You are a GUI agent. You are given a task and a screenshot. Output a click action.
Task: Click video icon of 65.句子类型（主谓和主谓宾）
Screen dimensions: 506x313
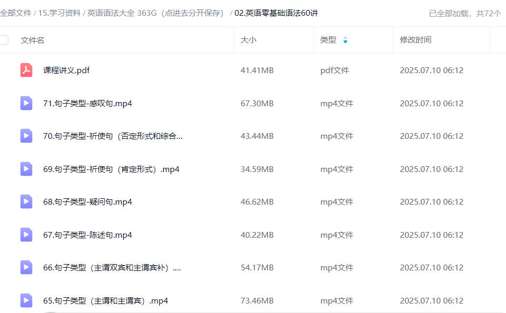pyautogui.click(x=26, y=301)
